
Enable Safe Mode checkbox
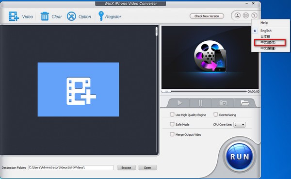tap(172, 124)
